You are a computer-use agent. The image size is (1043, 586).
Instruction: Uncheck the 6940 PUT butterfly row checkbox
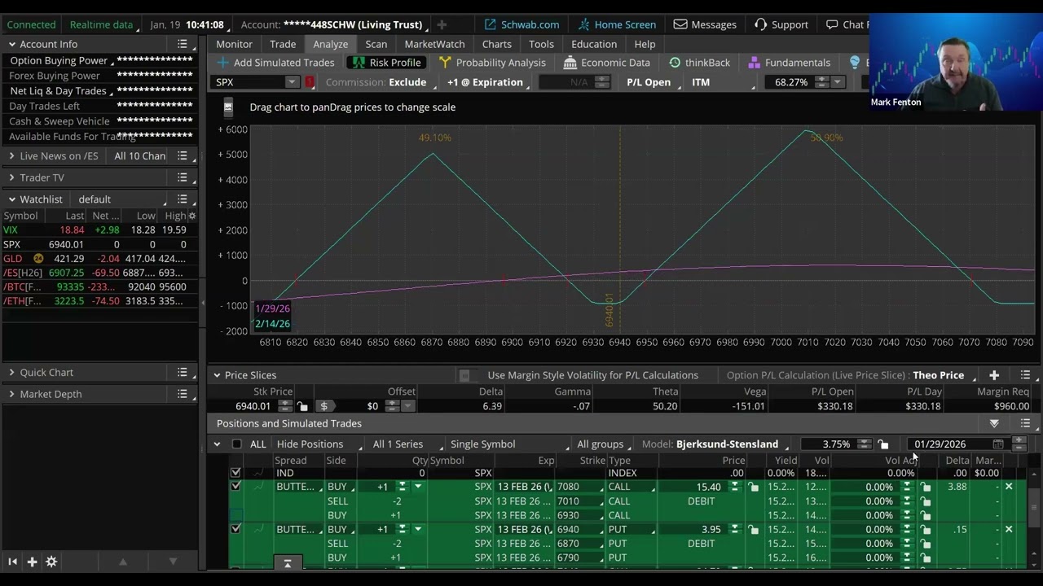[x=235, y=529]
